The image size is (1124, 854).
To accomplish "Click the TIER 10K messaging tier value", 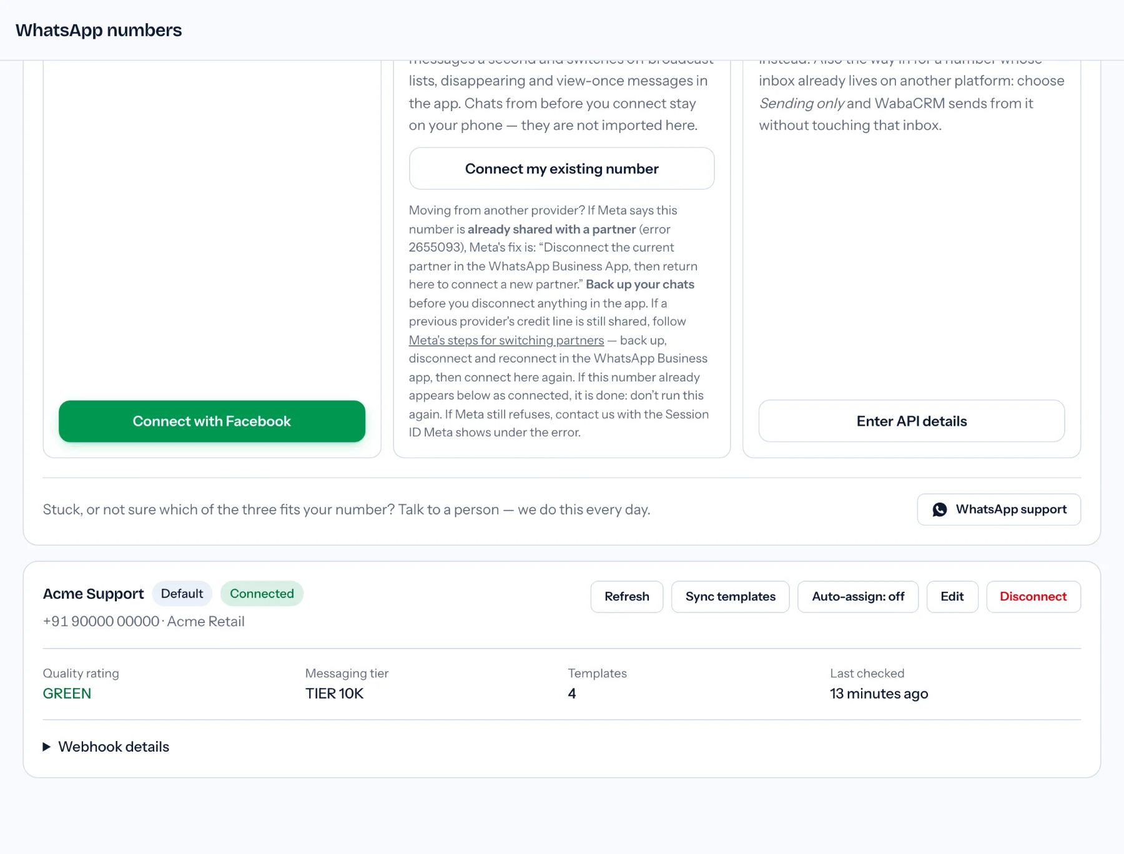I will 334,694.
